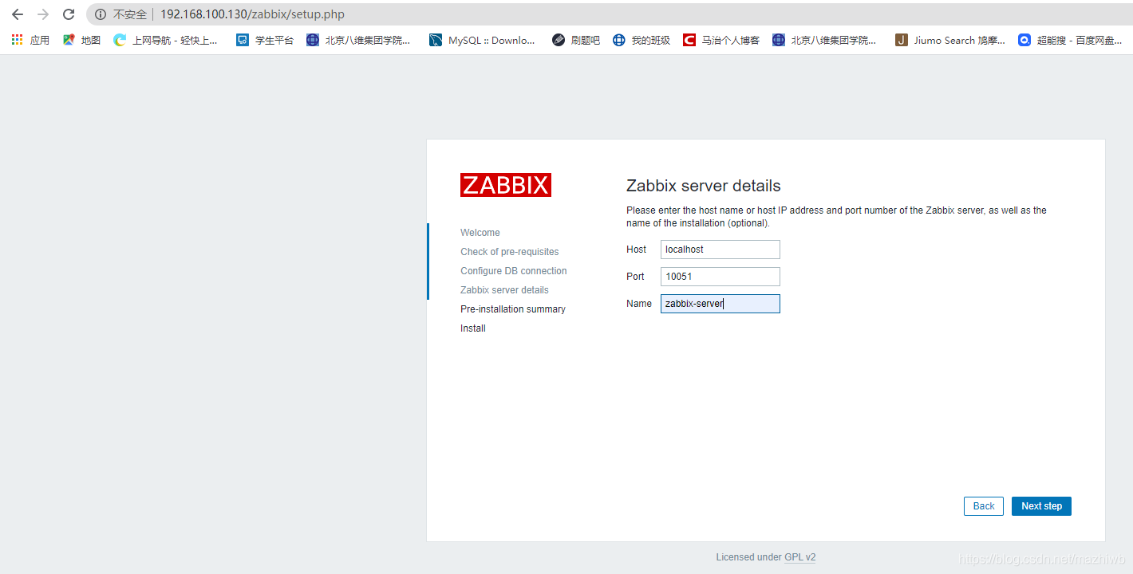The image size is (1133, 574).
Task: Open the Jiumo Search bookmark
Action: [950, 40]
